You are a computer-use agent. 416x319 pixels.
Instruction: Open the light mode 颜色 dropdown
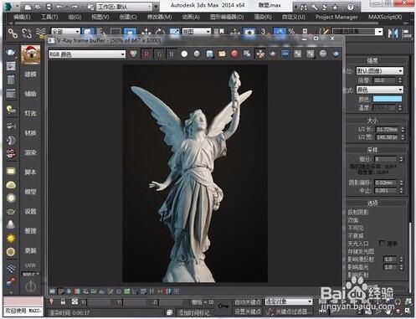point(380,90)
